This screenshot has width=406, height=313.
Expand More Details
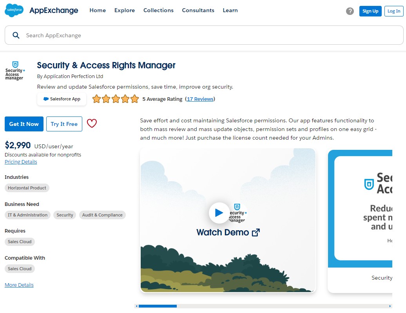tap(19, 285)
